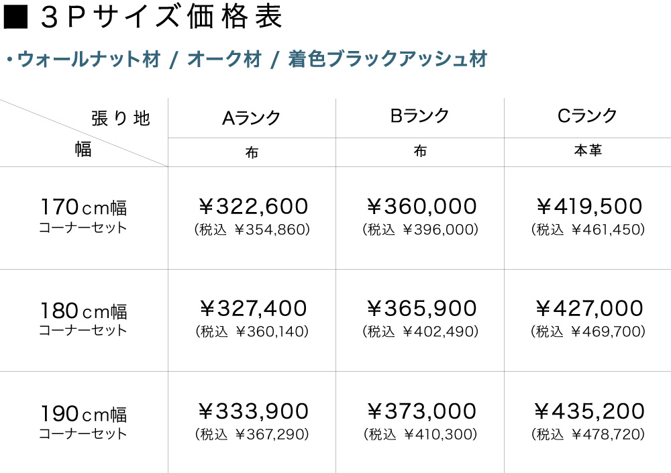The height and width of the screenshot is (473, 671).
Task: Click the Cランク column header
Action: pyautogui.click(x=588, y=116)
